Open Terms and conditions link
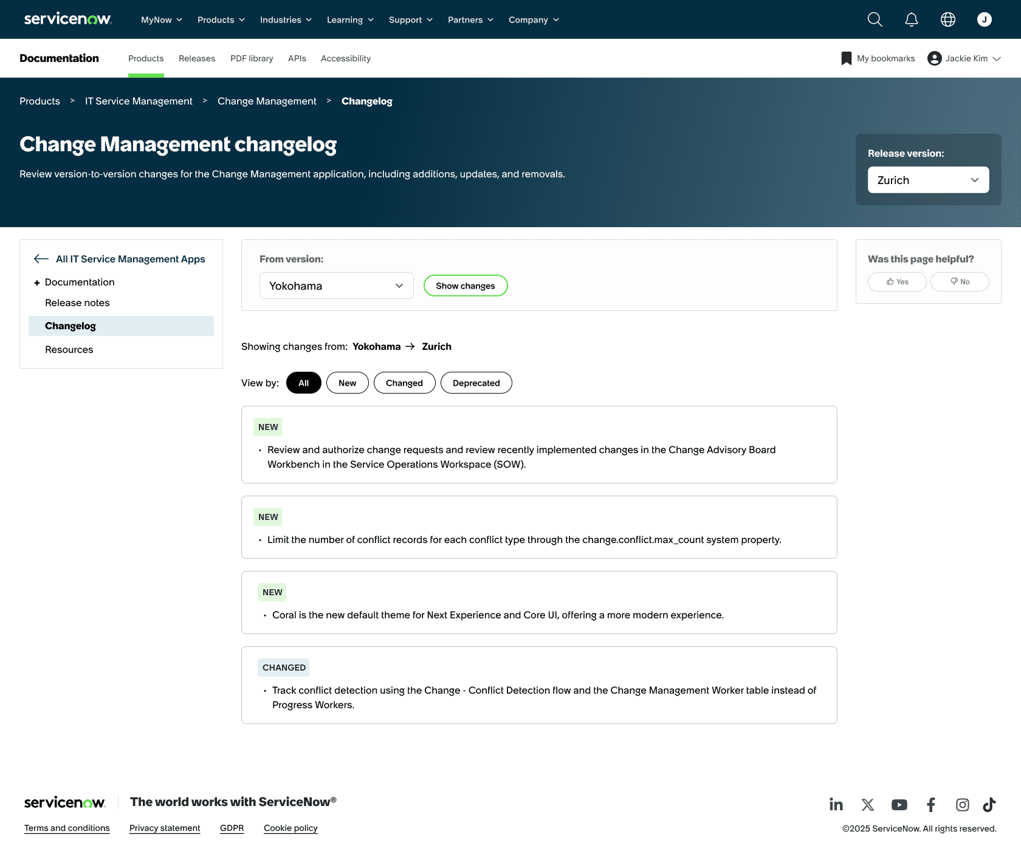Viewport: 1021px width, 854px height. (67, 828)
